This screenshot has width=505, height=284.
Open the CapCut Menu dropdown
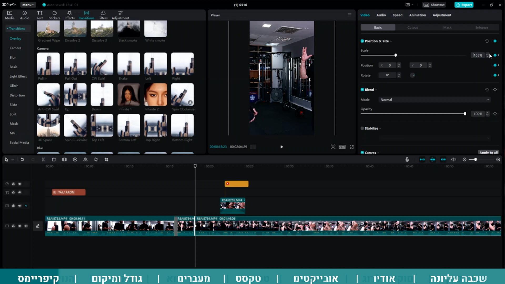click(x=28, y=5)
